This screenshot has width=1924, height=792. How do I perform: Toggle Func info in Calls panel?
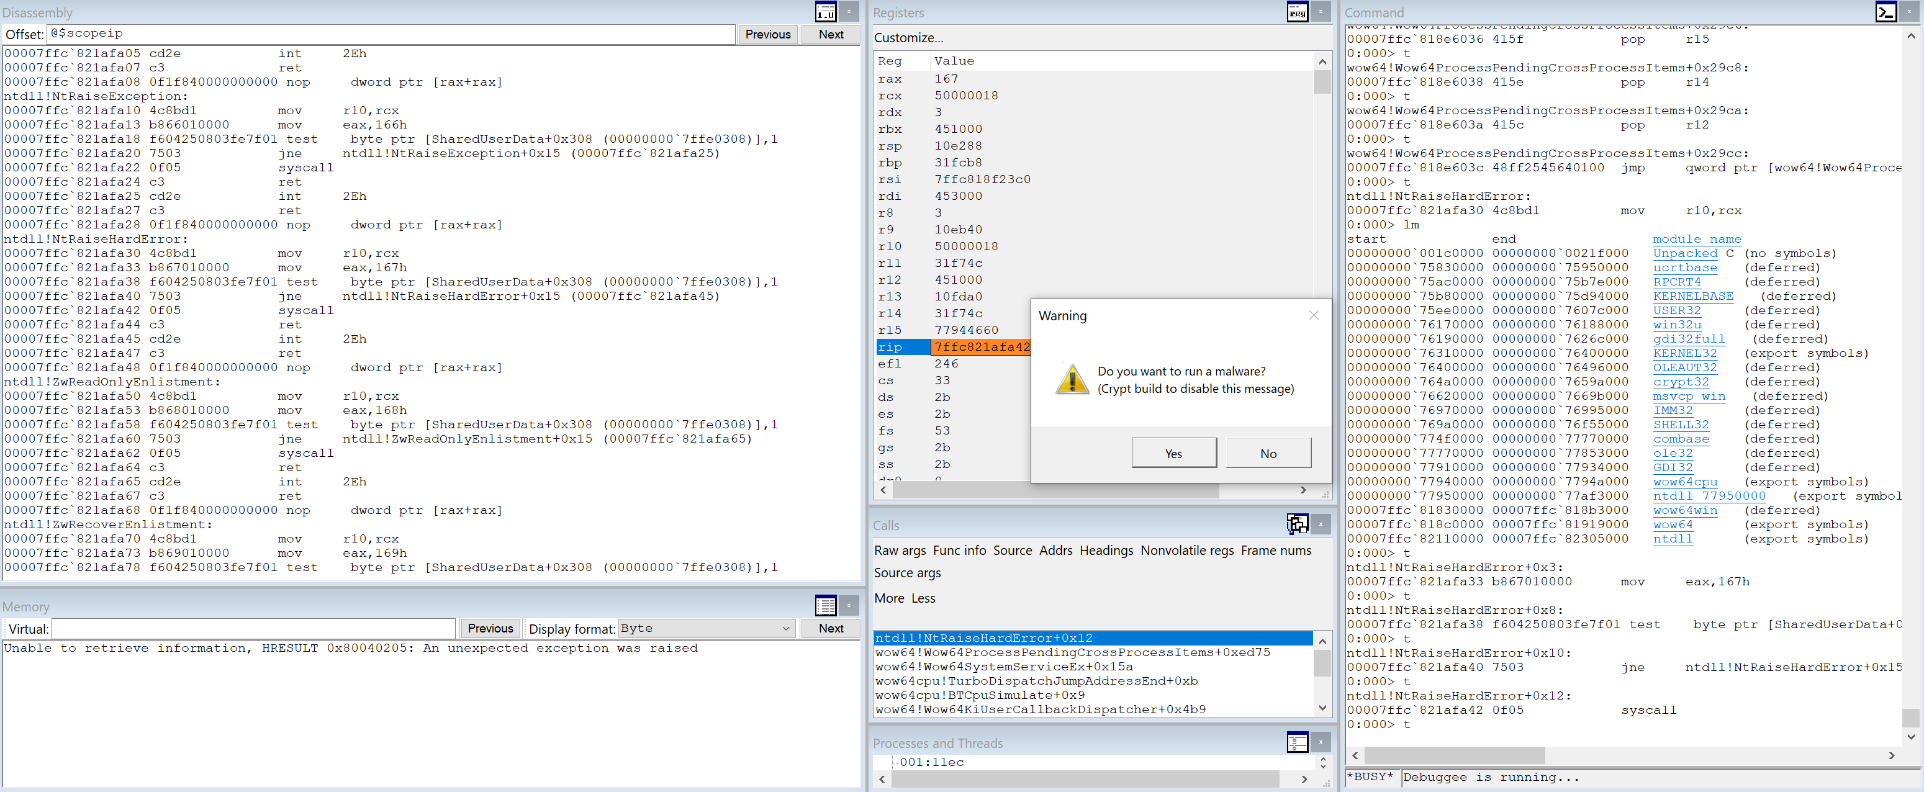(x=959, y=550)
